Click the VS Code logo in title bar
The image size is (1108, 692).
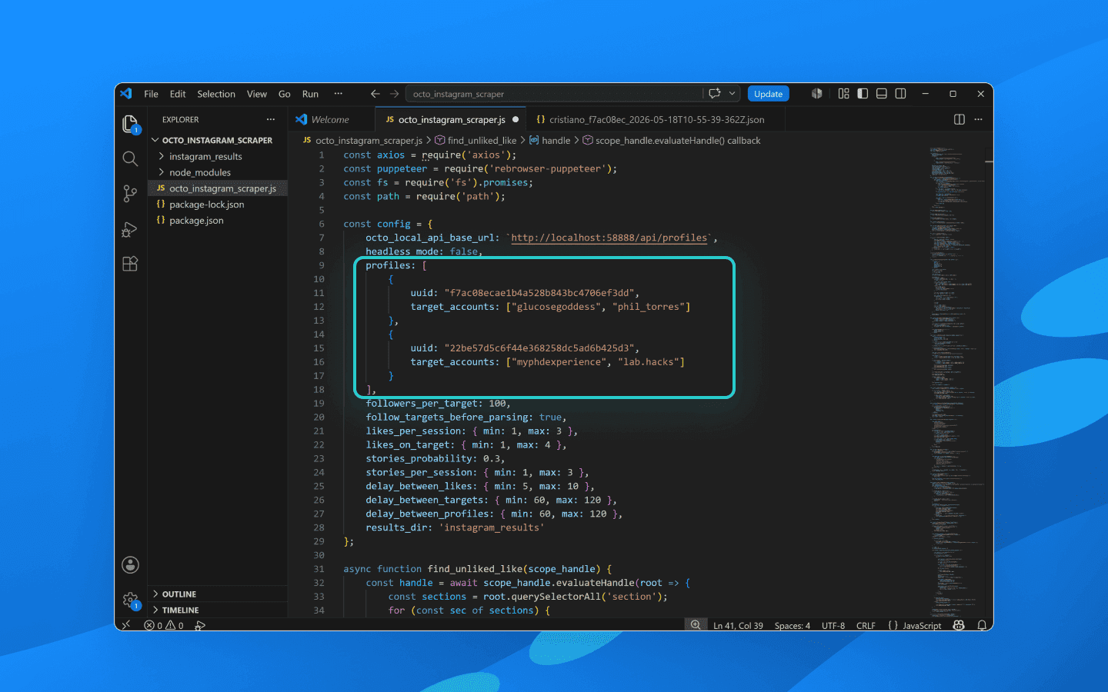(x=126, y=94)
